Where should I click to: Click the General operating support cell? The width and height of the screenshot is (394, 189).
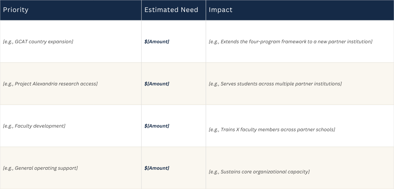point(71,168)
